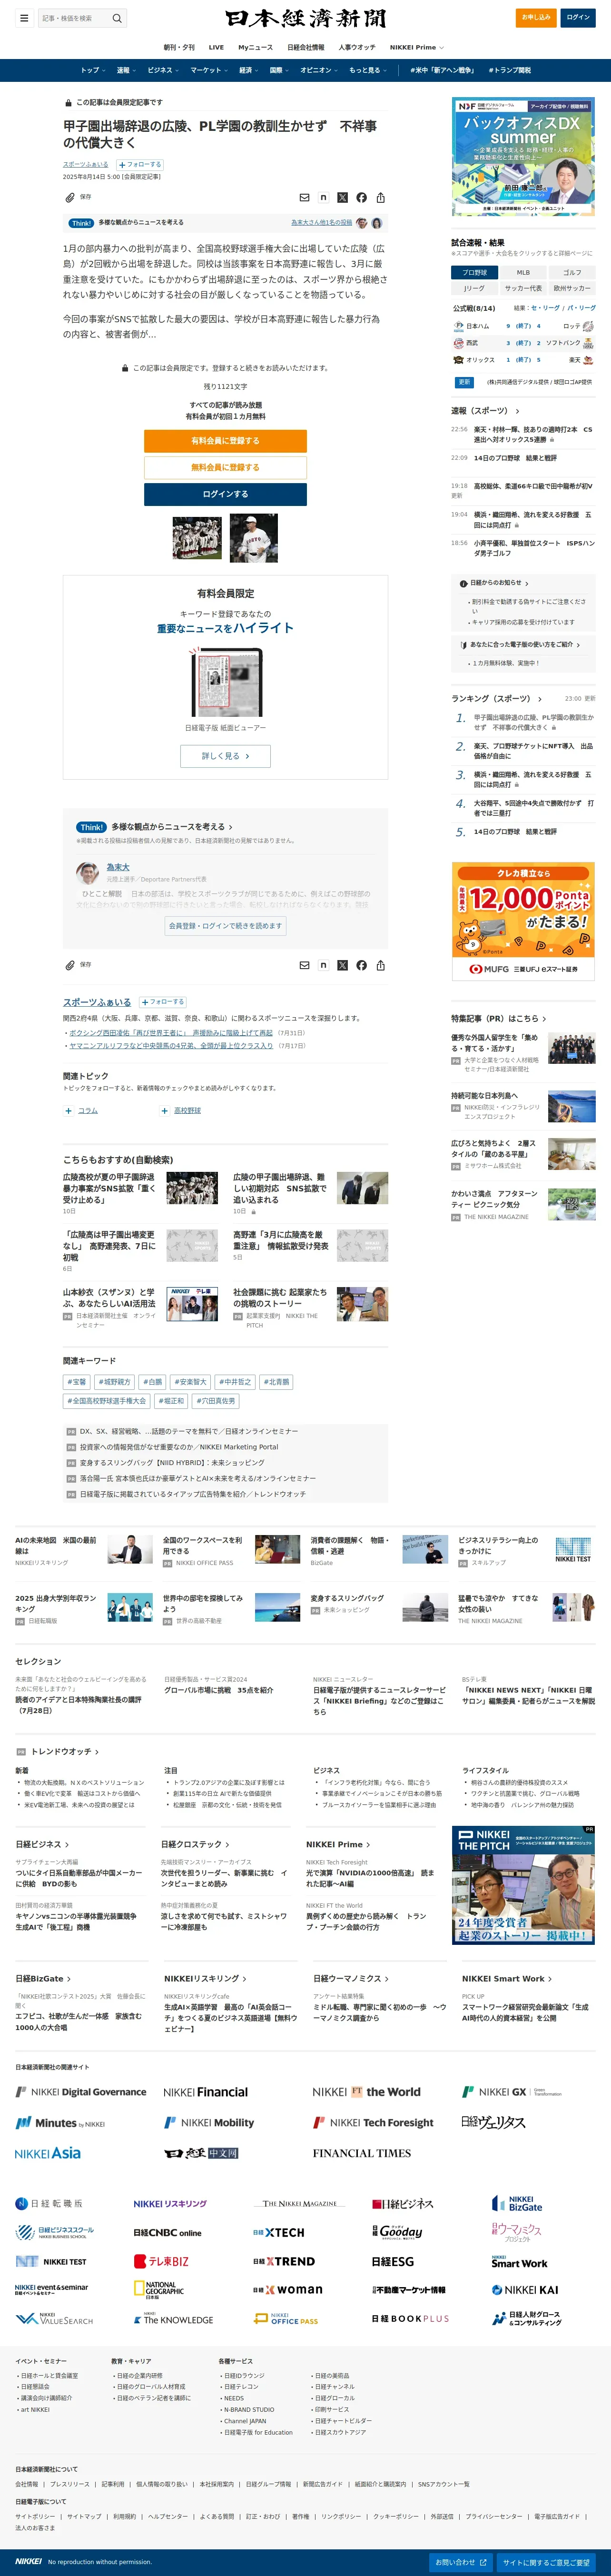Click the search input field
This screenshot has width=611, height=2576.
point(75,18)
